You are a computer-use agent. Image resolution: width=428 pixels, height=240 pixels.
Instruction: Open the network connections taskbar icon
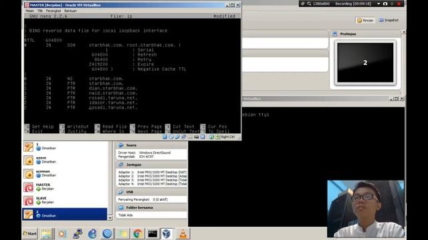78,234
